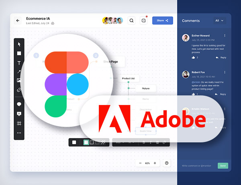The height and width of the screenshot is (185, 241).
Task: Pick the green-outlined fill swatch
Action: tap(86, 142)
